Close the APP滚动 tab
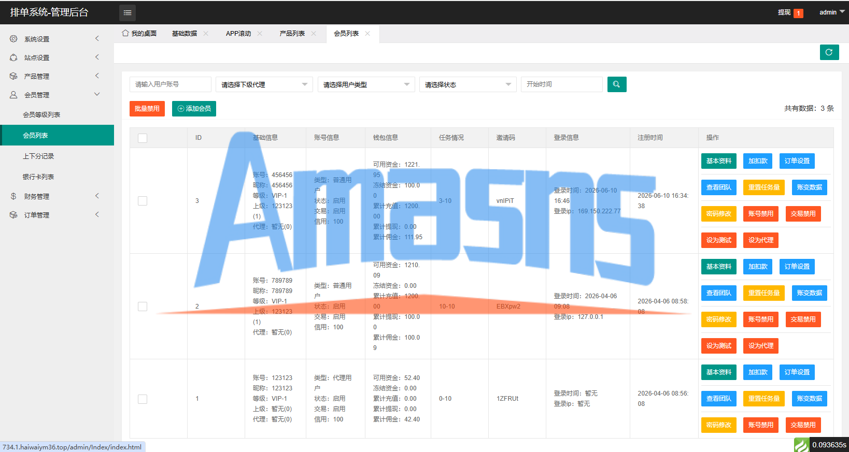The width and height of the screenshot is (849, 452). tap(260, 34)
